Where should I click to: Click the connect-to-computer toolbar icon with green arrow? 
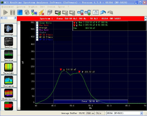pyautogui.click(x=34, y=12)
